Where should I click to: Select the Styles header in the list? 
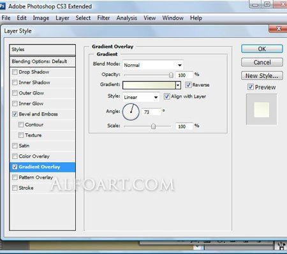(43, 50)
